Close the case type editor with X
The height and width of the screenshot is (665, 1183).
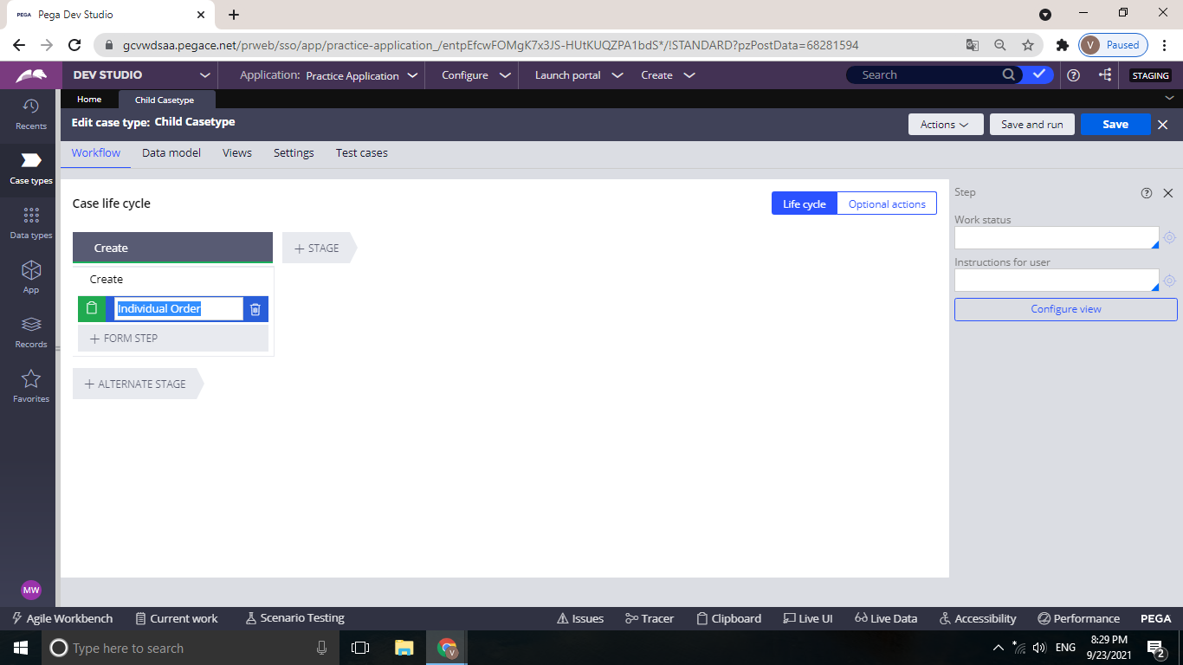click(x=1163, y=125)
